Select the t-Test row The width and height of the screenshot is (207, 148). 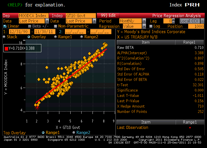tap(160, 85)
